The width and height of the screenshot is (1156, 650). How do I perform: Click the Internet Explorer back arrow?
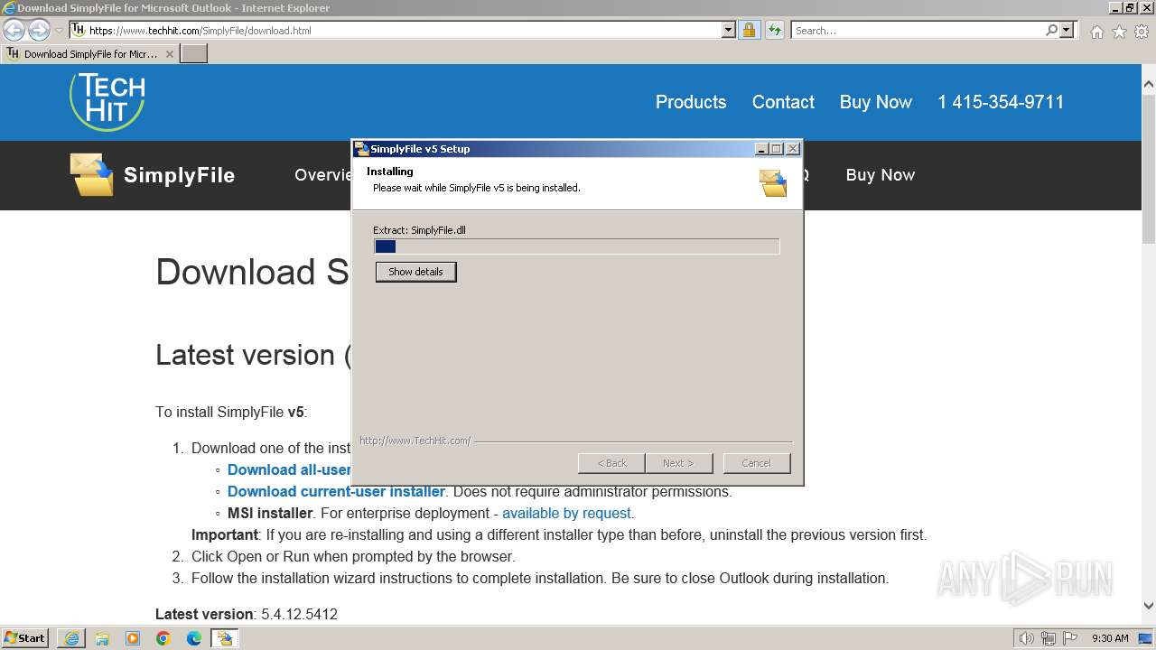tap(14, 30)
